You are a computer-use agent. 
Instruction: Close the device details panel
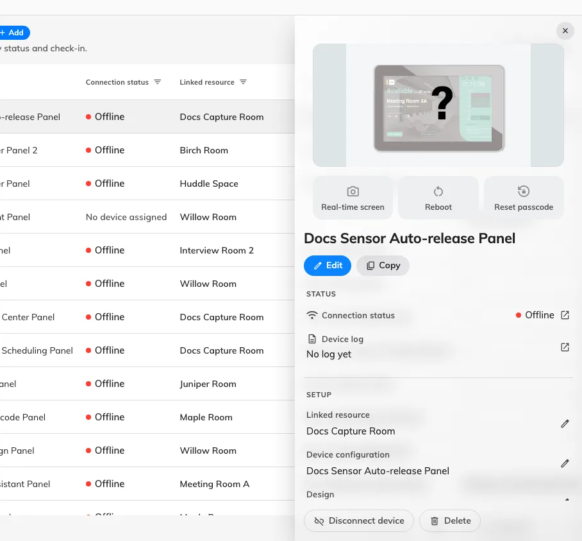(x=565, y=31)
